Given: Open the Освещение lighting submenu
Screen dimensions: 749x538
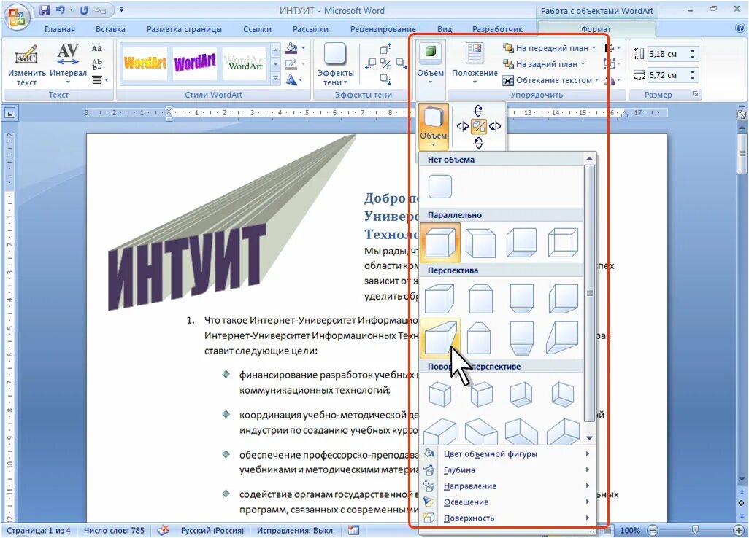Looking at the screenshot, I should pyautogui.click(x=507, y=502).
